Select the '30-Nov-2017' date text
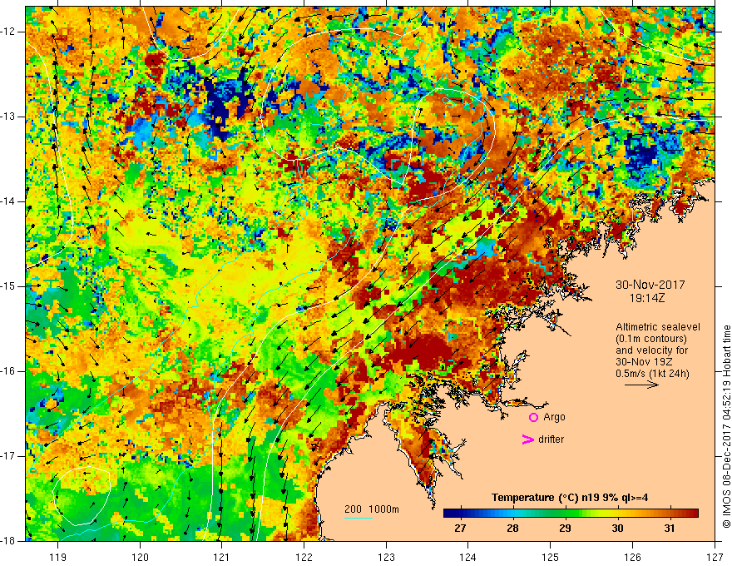732x566 pixels. click(650, 285)
